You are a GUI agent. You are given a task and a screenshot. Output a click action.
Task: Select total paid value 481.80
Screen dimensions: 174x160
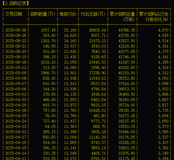coord(100,116)
